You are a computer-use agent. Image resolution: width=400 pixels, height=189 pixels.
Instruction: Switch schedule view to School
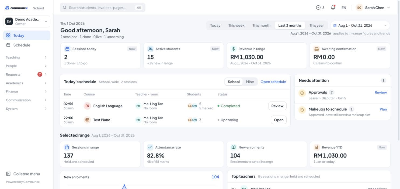234,82
